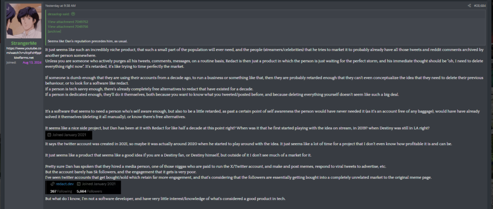This screenshot has height=209, width=493.
Task: Click the [archive] link in the quote
Action: (54, 31)
